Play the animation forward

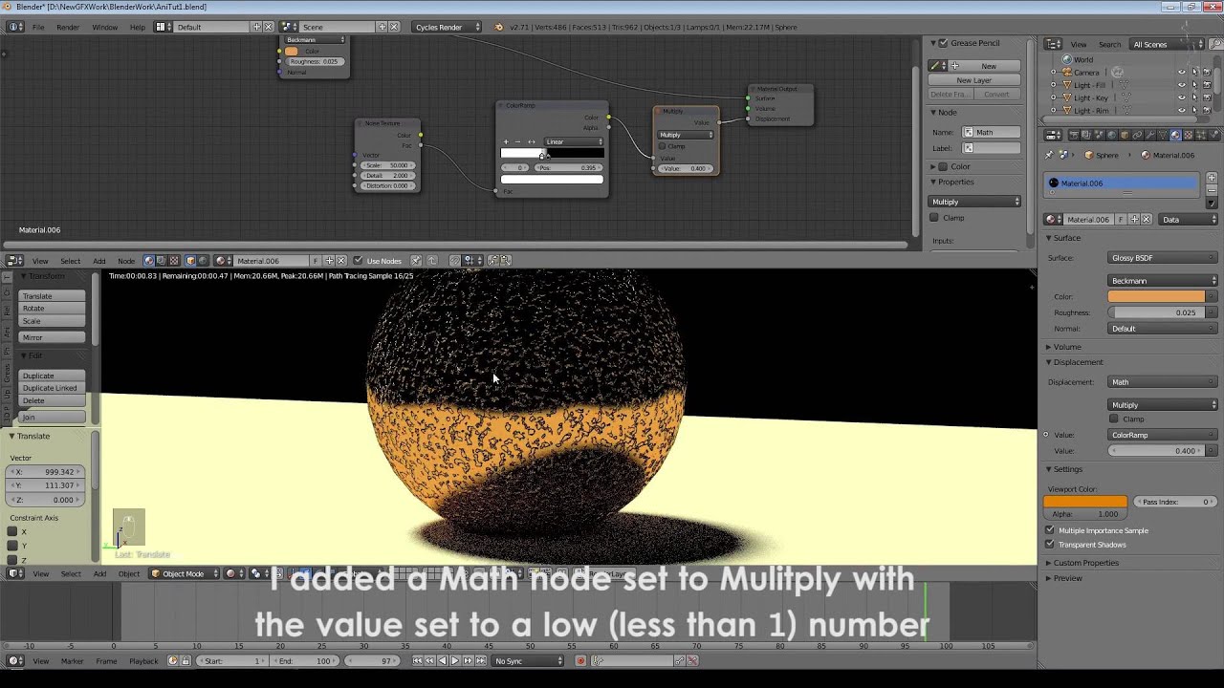click(x=455, y=660)
